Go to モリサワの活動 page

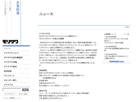coord(10,62)
